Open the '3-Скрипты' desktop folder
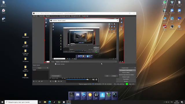Screen dimensions: 185x104 click(25, 60)
